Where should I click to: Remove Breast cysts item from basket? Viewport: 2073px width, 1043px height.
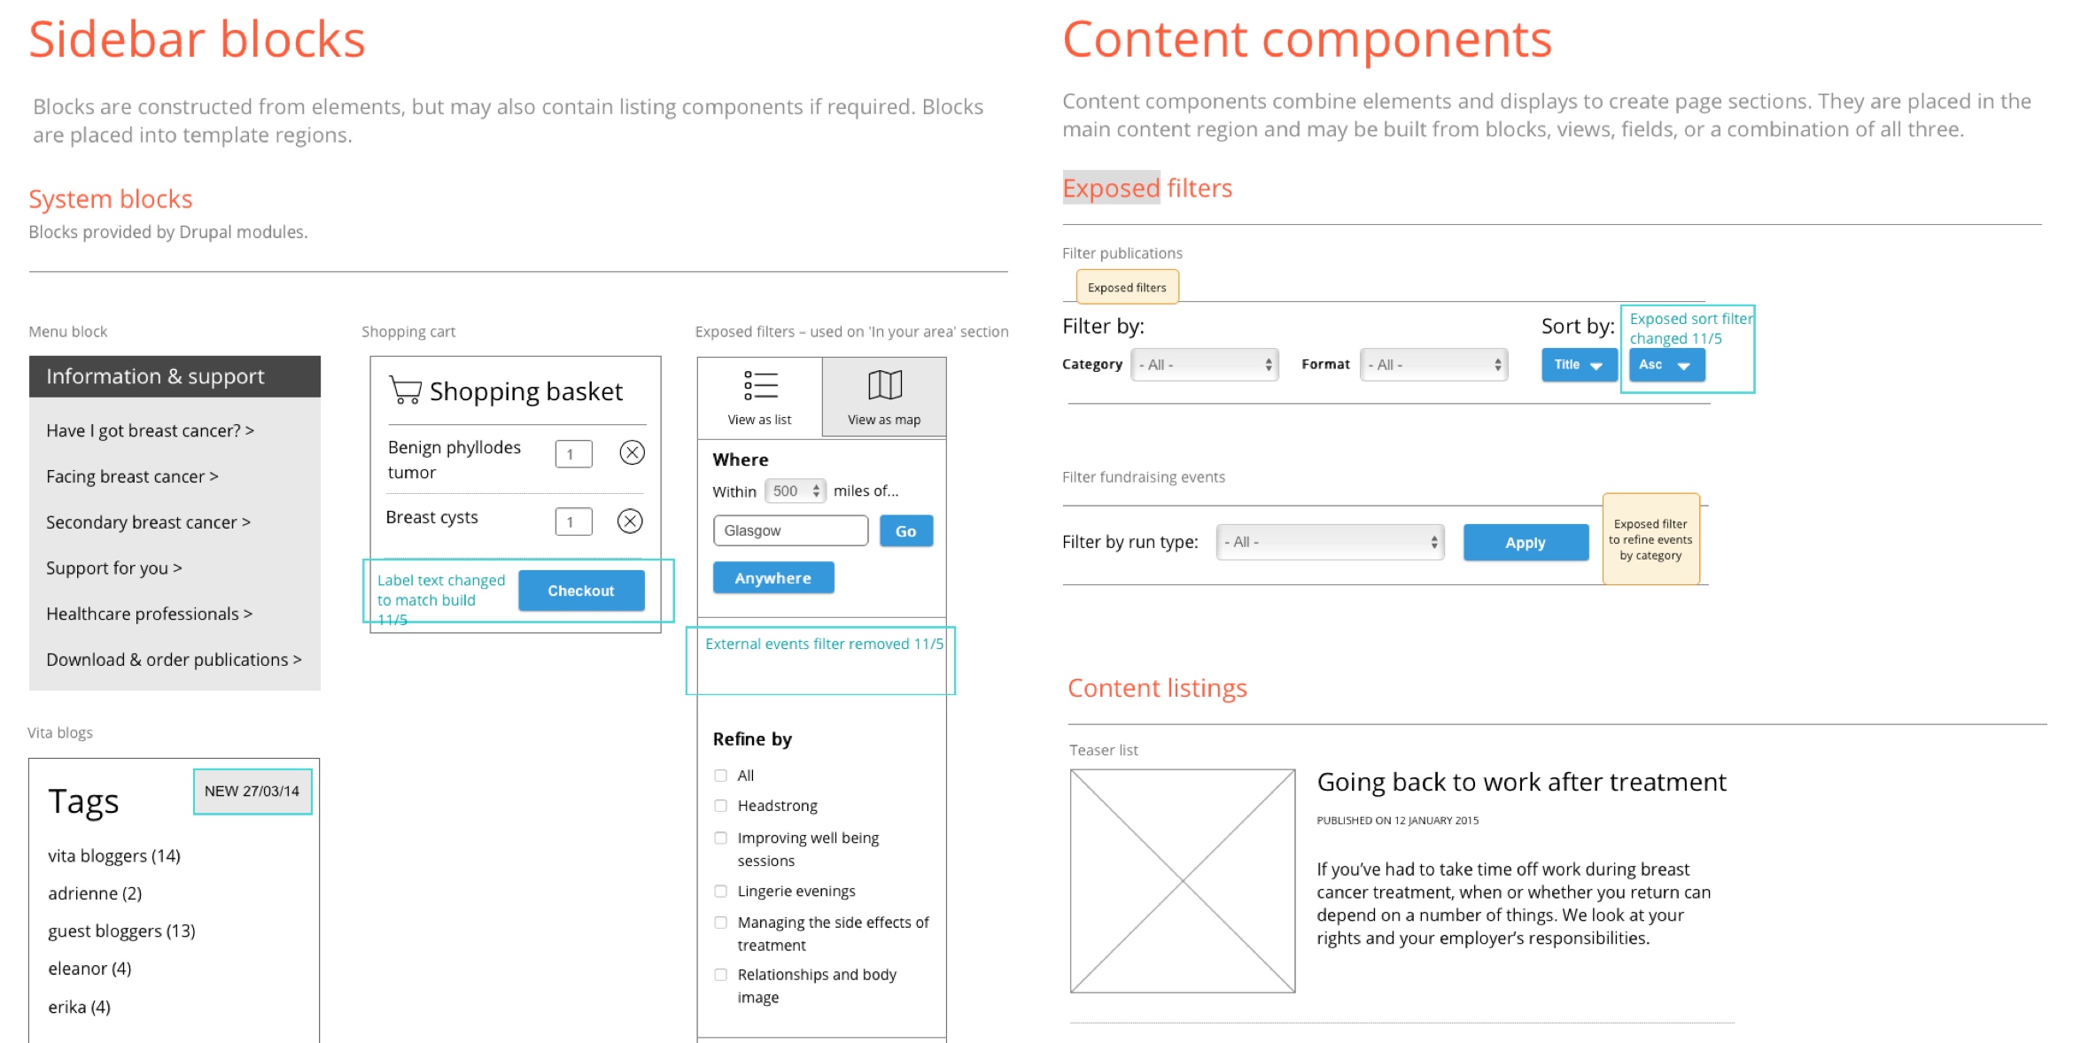pyautogui.click(x=630, y=521)
